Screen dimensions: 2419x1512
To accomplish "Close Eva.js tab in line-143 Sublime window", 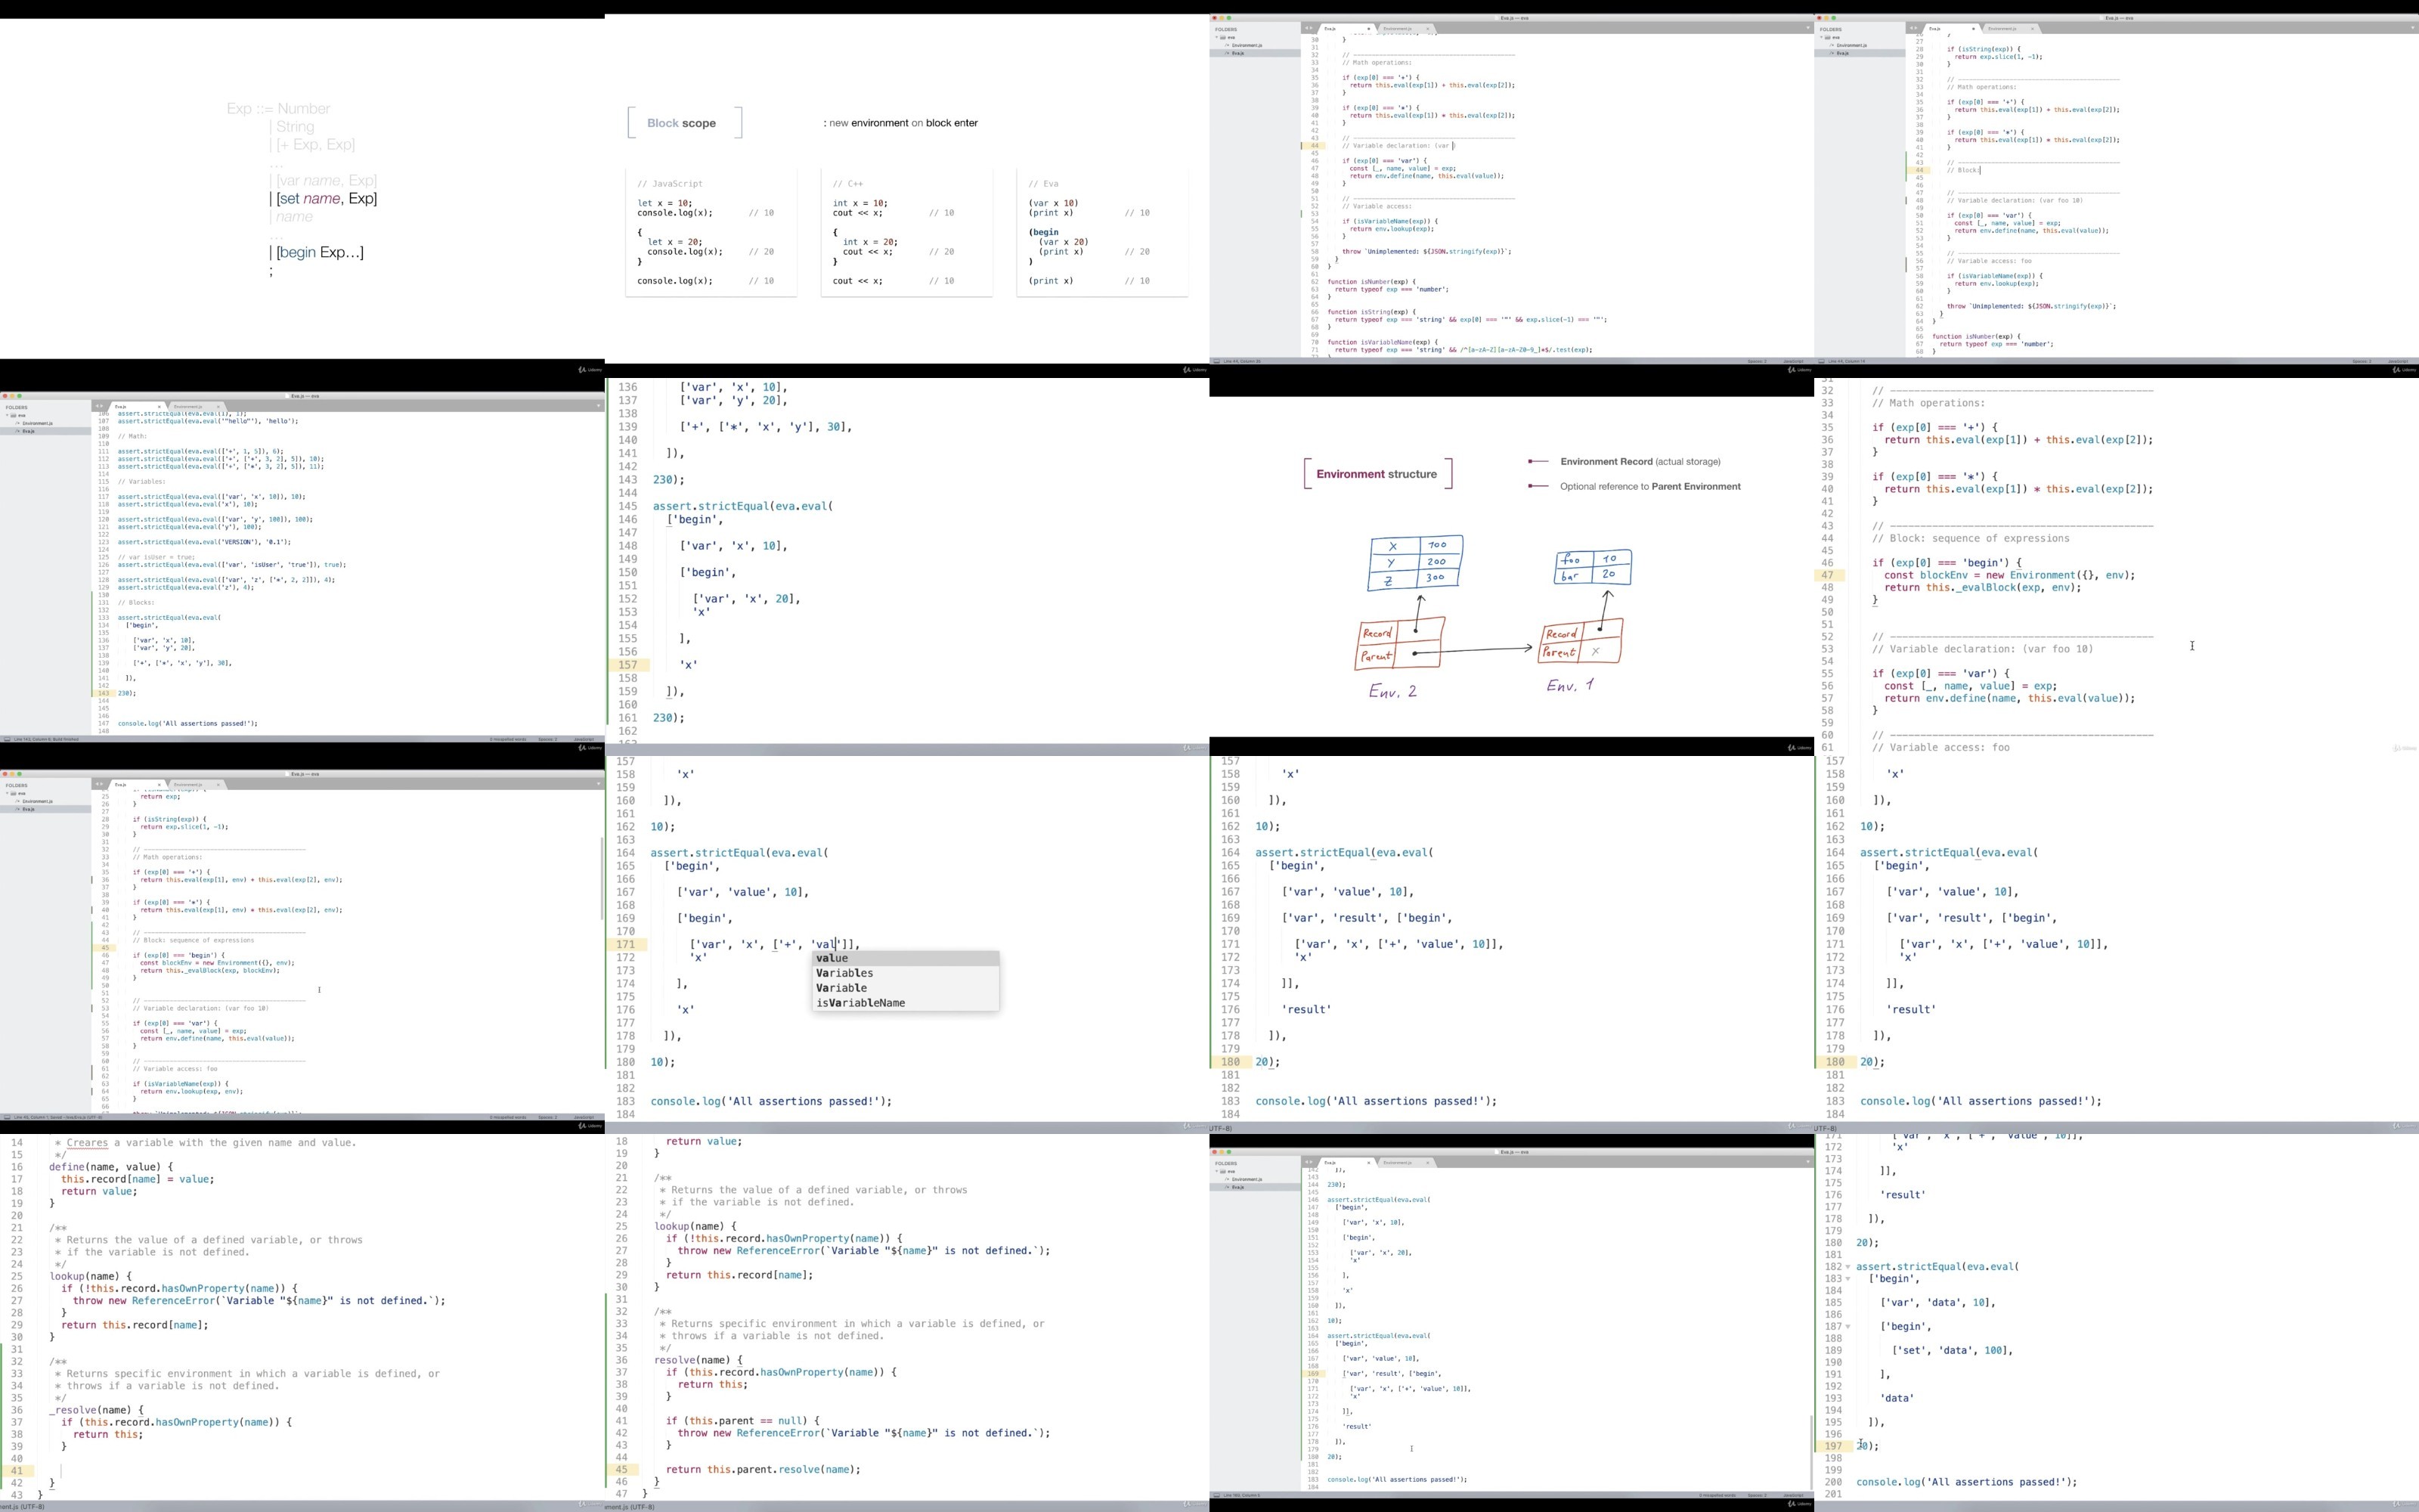I will (159, 406).
